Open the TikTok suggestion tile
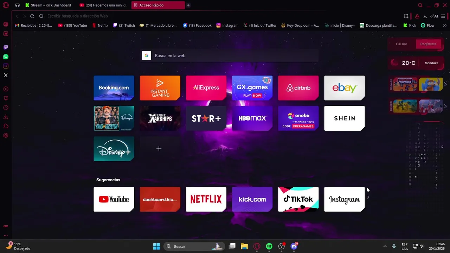The height and width of the screenshot is (253, 450). 298,199
